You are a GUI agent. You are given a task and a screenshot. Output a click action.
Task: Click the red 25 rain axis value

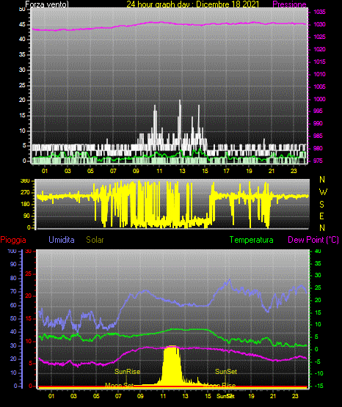tap(28, 274)
